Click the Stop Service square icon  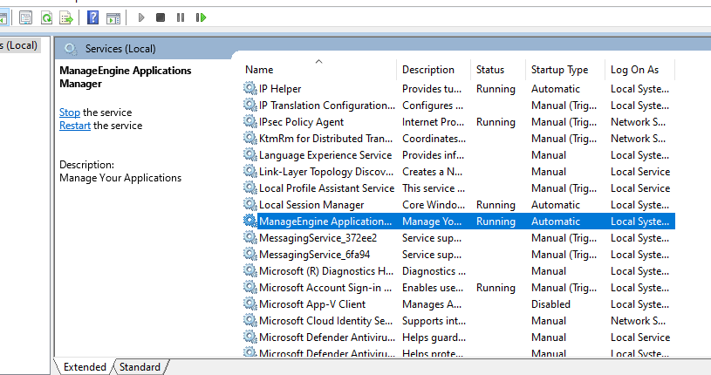point(160,17)
